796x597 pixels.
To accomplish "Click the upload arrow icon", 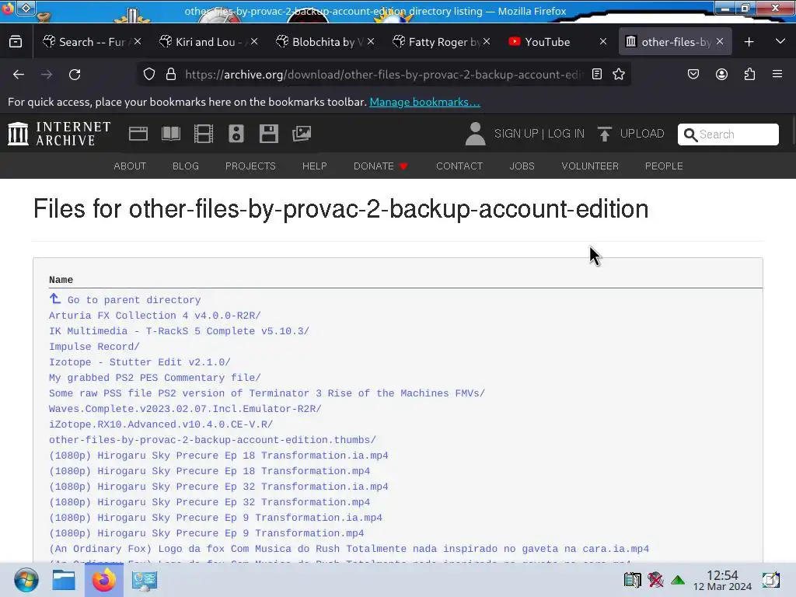I will click(x=604, y=134).
